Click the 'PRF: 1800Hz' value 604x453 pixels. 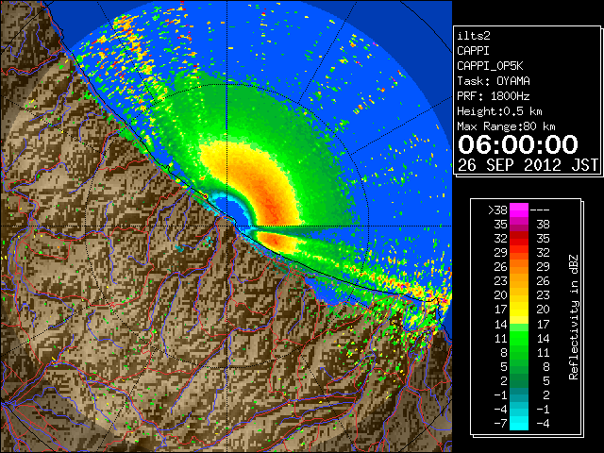tap(494, 96)
